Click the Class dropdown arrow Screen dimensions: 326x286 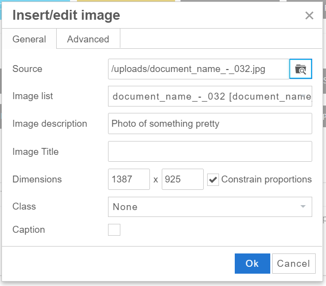[x=303, y=207]
